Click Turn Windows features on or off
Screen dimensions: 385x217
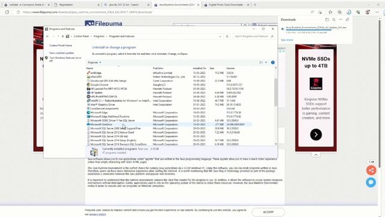coord(66,59)
